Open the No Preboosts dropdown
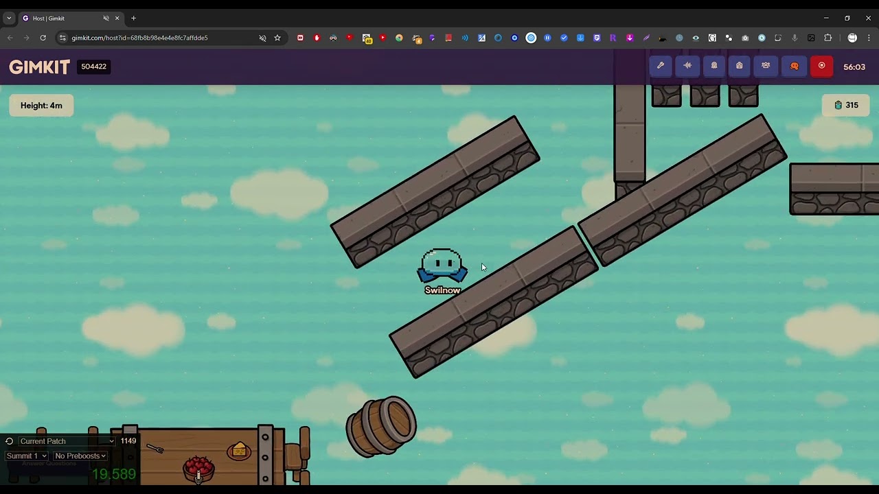Viewport: 879px width, 494px height. (80, 456)
